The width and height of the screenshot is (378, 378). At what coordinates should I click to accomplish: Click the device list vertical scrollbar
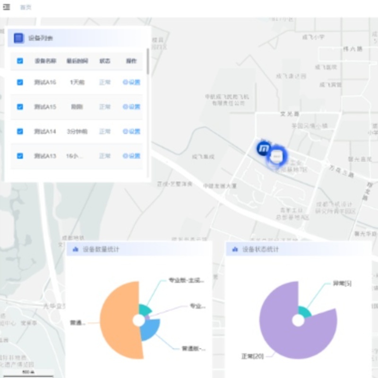[147, 61]
